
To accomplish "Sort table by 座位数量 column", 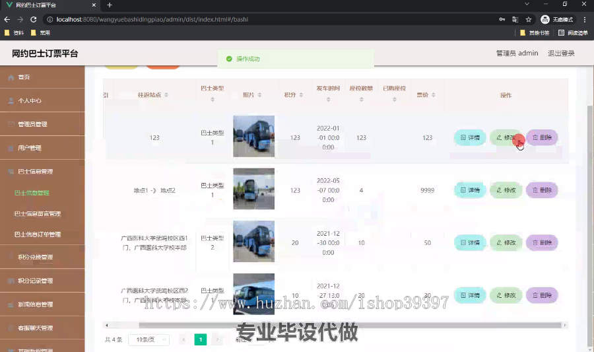I will point(362,99).
